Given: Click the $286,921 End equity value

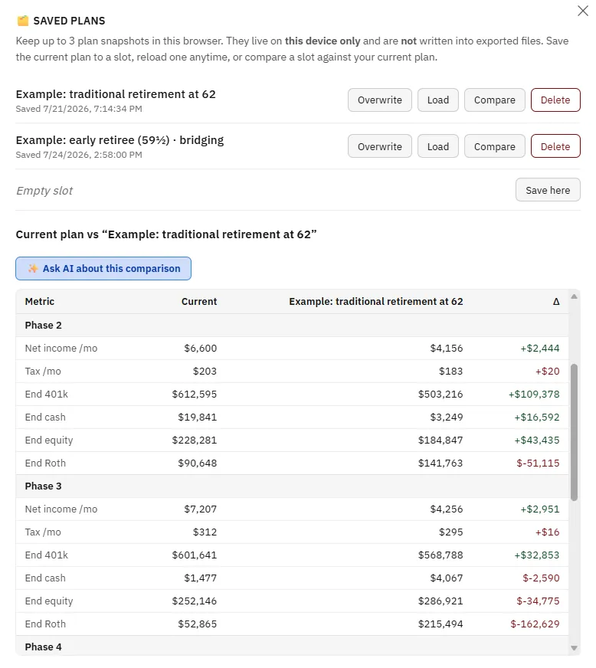Looking at the screenshot, I should (440, 601).
